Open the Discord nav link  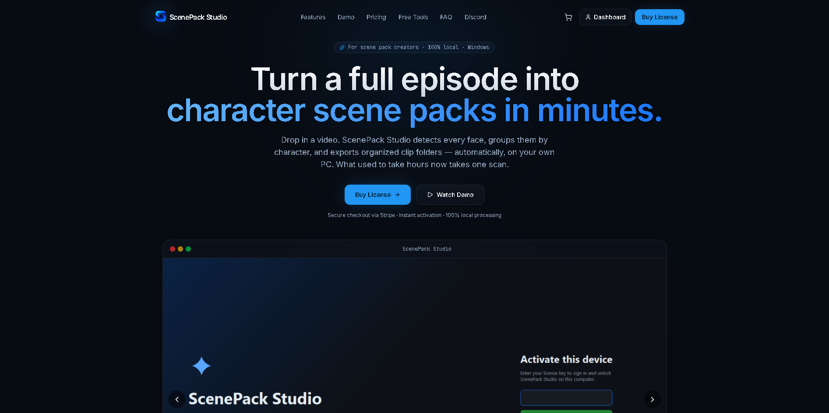tap(475, 17)
